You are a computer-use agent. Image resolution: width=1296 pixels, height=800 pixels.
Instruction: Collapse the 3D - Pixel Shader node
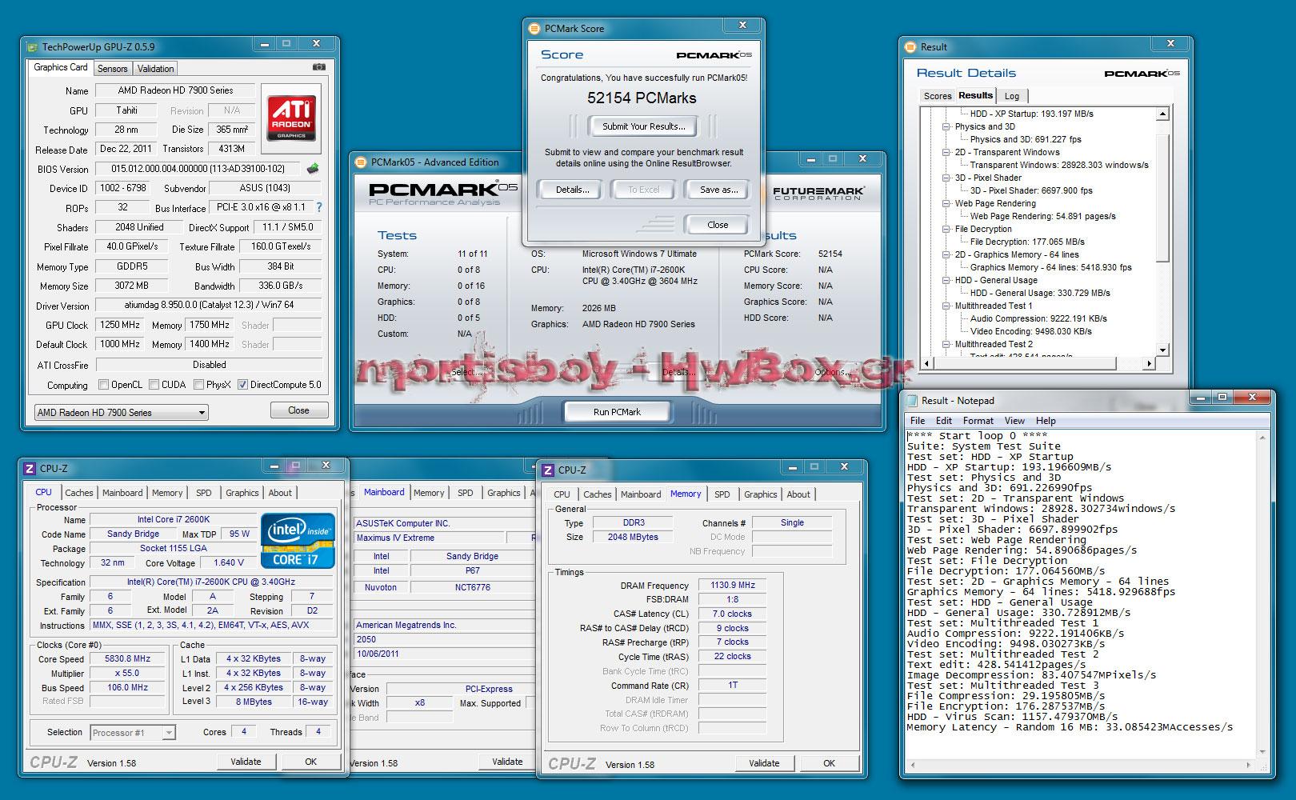pyautogui.click(x=946, y=178)
